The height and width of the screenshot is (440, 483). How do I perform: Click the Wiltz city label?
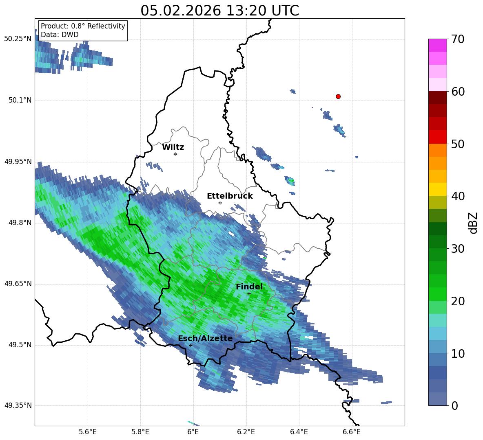click(x=173, y=147)
